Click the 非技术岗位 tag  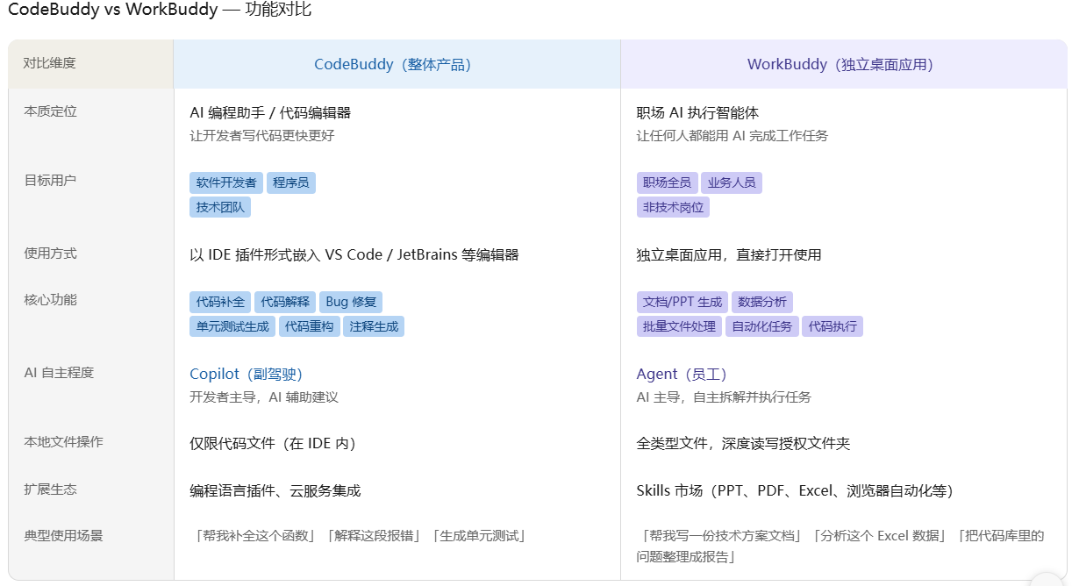pos(673,207)
